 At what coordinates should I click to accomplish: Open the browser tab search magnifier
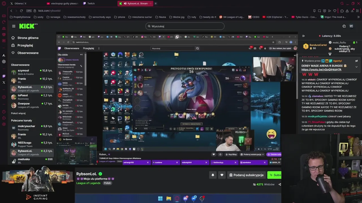click(342, 3)
